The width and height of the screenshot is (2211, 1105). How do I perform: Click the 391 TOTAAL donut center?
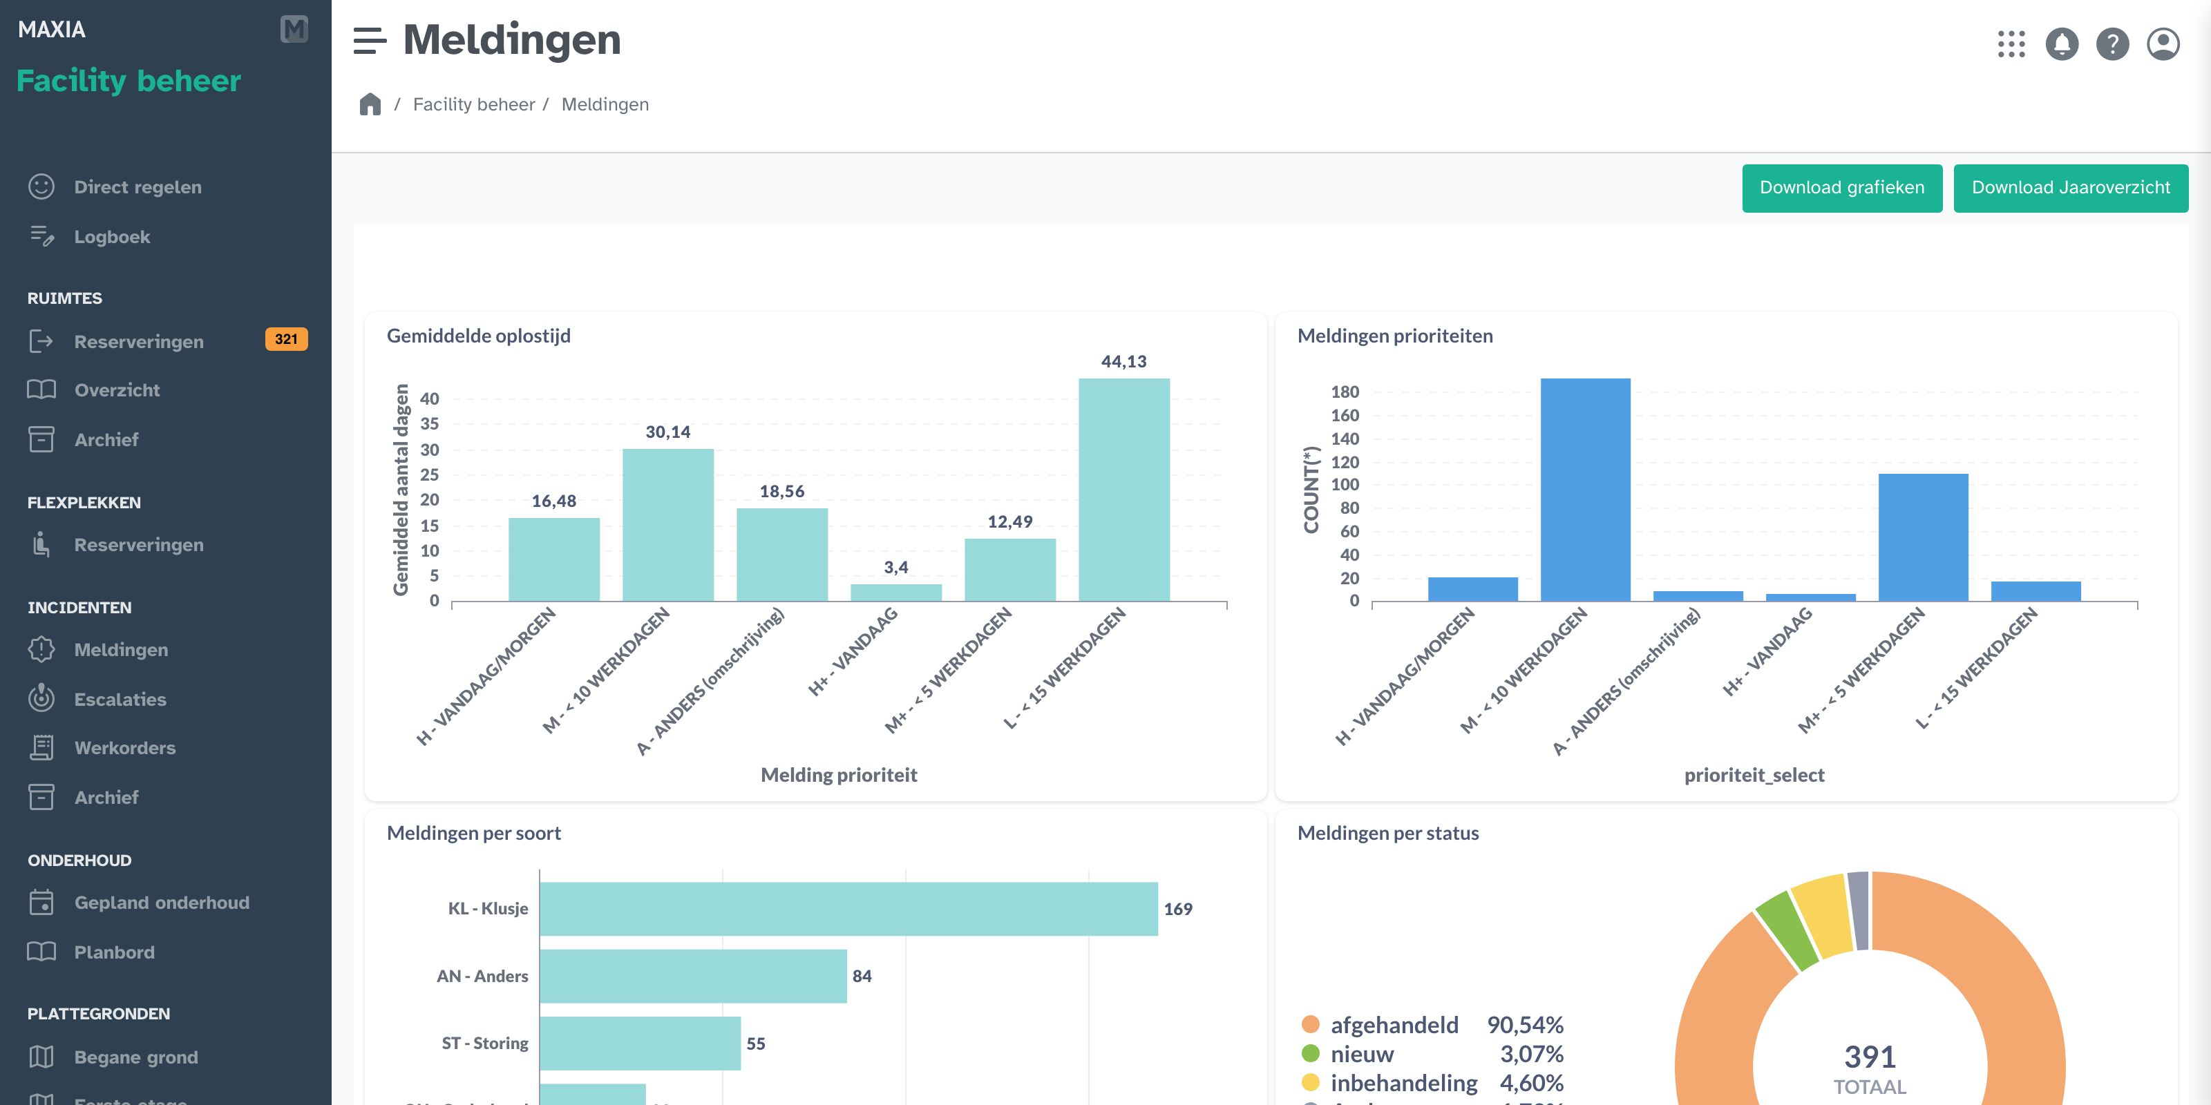click(1870, 1068)
